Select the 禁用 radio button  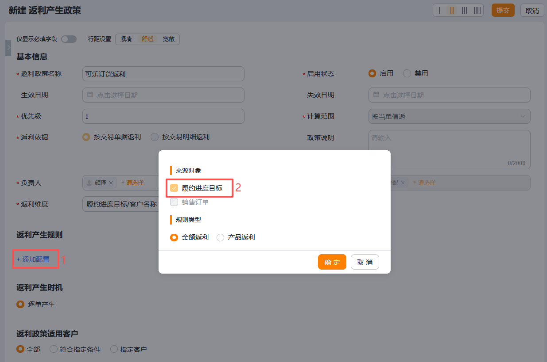coord(407,73)
